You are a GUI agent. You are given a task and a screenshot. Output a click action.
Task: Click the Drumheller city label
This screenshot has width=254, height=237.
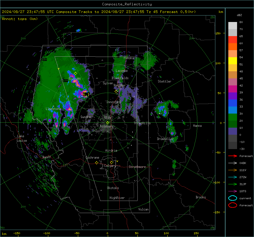point(165,139)
